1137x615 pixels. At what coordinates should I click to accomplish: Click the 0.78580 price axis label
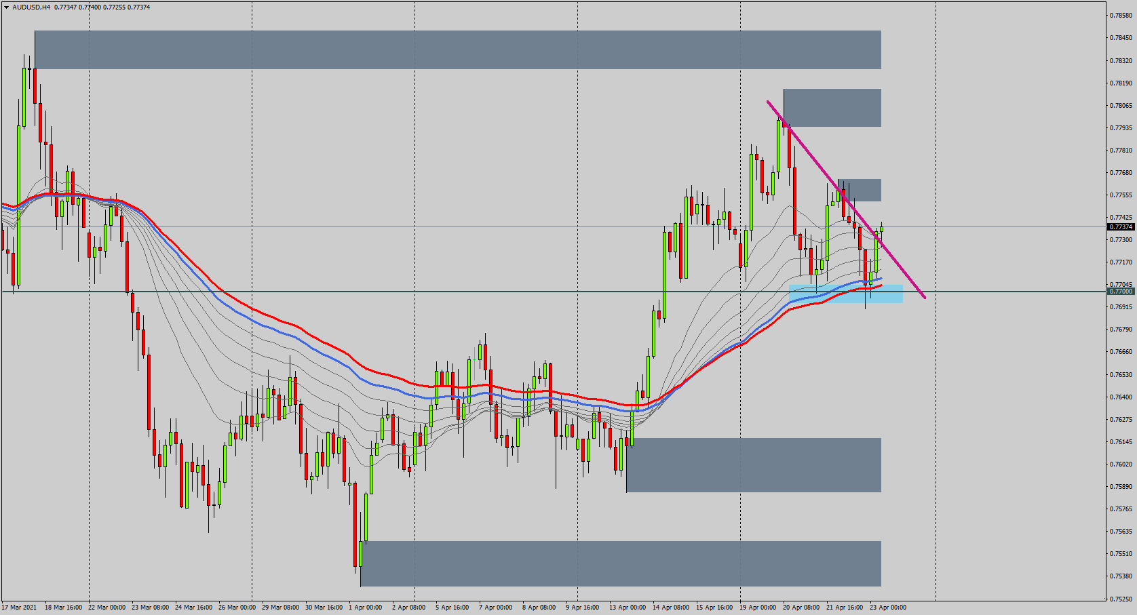(x=1121, y=16)
